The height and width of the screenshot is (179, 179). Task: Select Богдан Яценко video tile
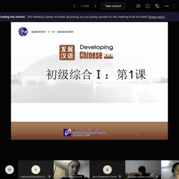[x=143, y=170]
